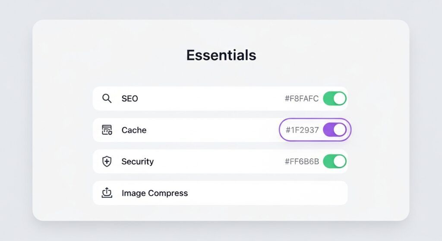
Task: Click empty space in the Cache row
Action: pos(207,130)
